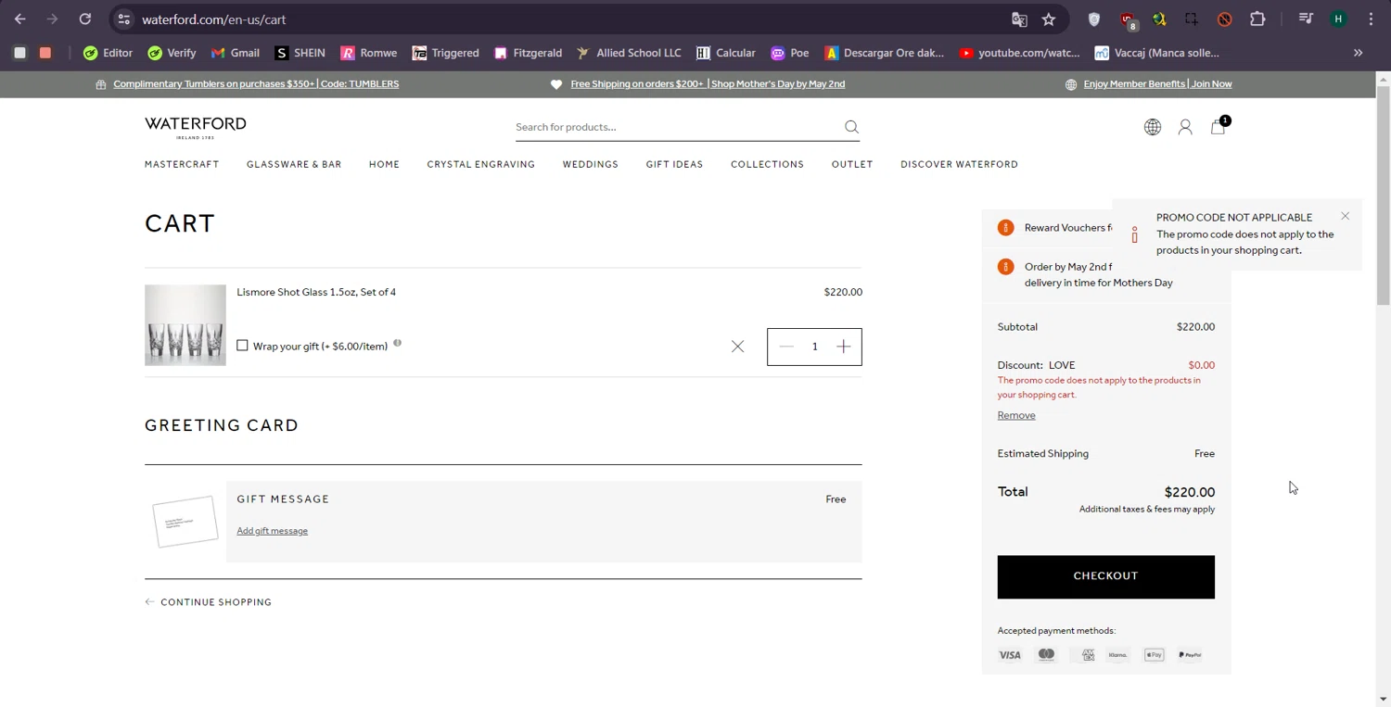Remove the LOVE promo code

(1016, 415)
